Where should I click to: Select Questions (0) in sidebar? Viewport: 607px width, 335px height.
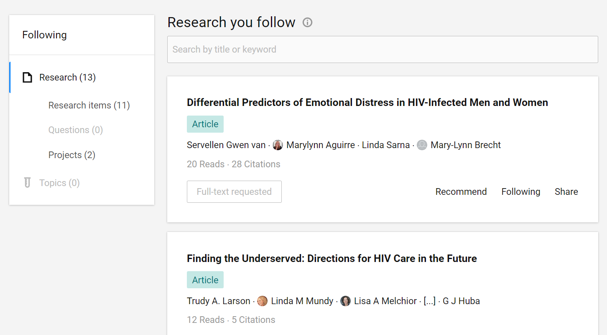click(x=76, y=130)
